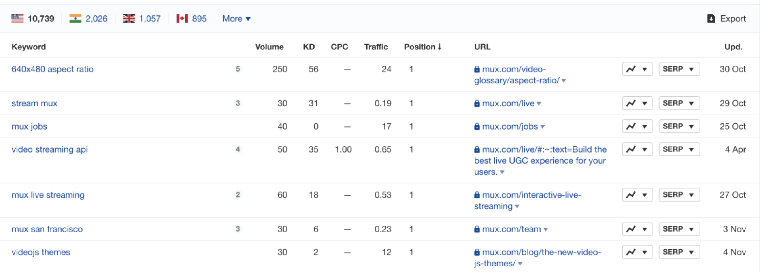The width and height of the screenshot is (760, 272).
Task: Open SERP dropdown for stream mux
Action: (679, 103)
